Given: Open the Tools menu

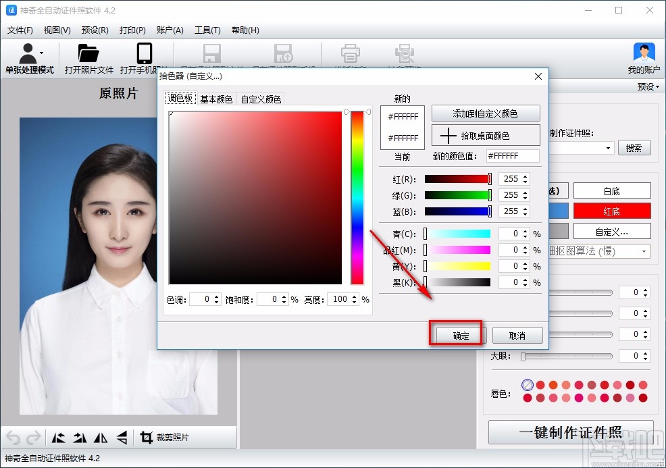Looking at the screenshot, I should pyautogui.click(x=207, y=30).
